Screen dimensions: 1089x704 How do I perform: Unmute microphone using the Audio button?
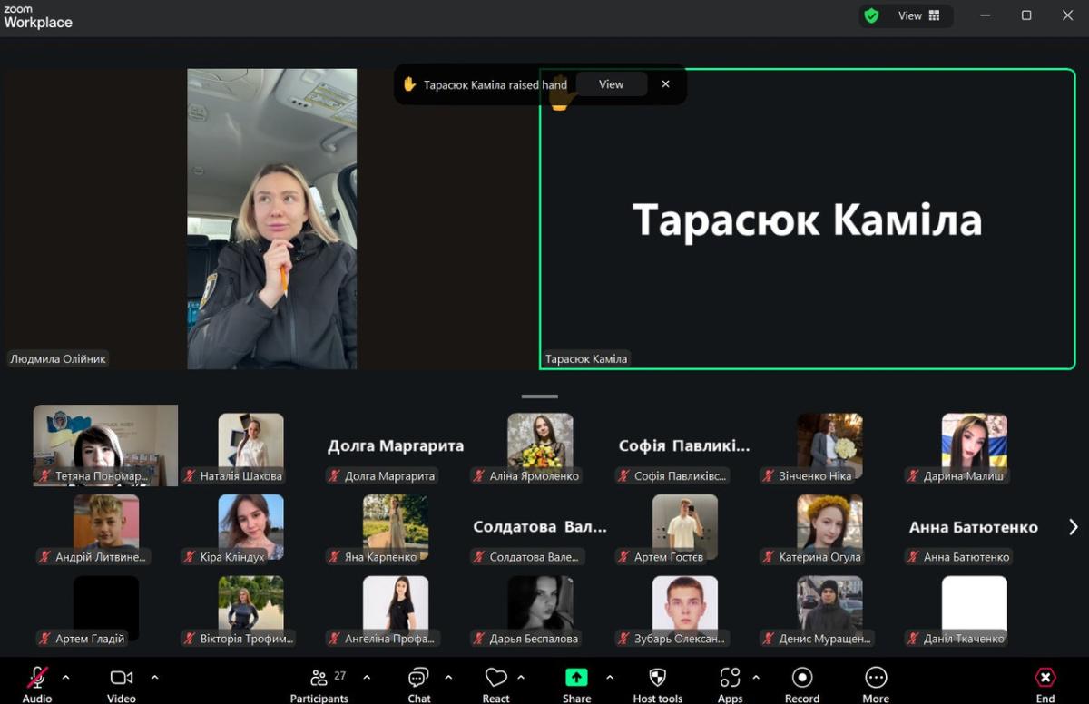(x=37, y=678)
